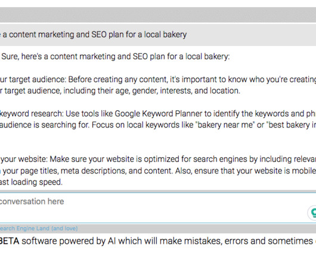This screenshot has height=264, width=316.
Task: Click the bold BETA word in disclaimer
Action: coord(10,241)
